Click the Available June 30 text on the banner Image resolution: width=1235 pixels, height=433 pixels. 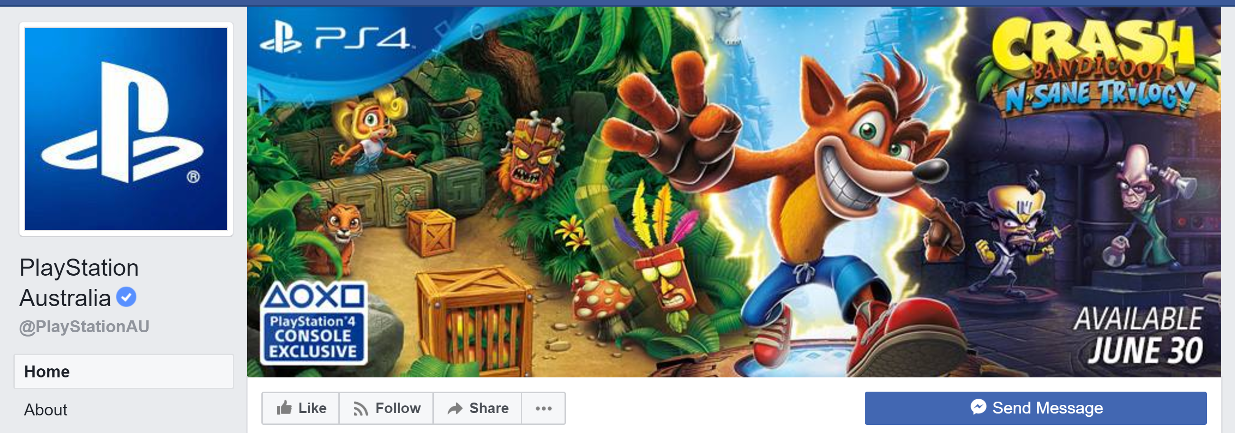coord(1139,336)
